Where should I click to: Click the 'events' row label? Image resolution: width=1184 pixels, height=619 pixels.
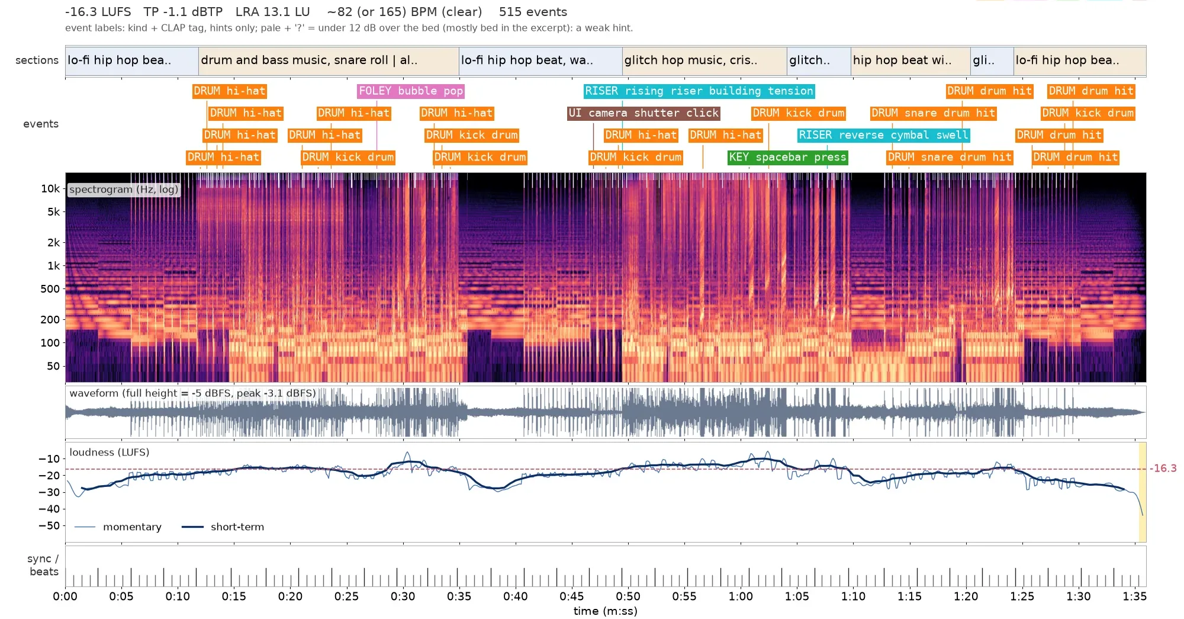pos(41,124)
